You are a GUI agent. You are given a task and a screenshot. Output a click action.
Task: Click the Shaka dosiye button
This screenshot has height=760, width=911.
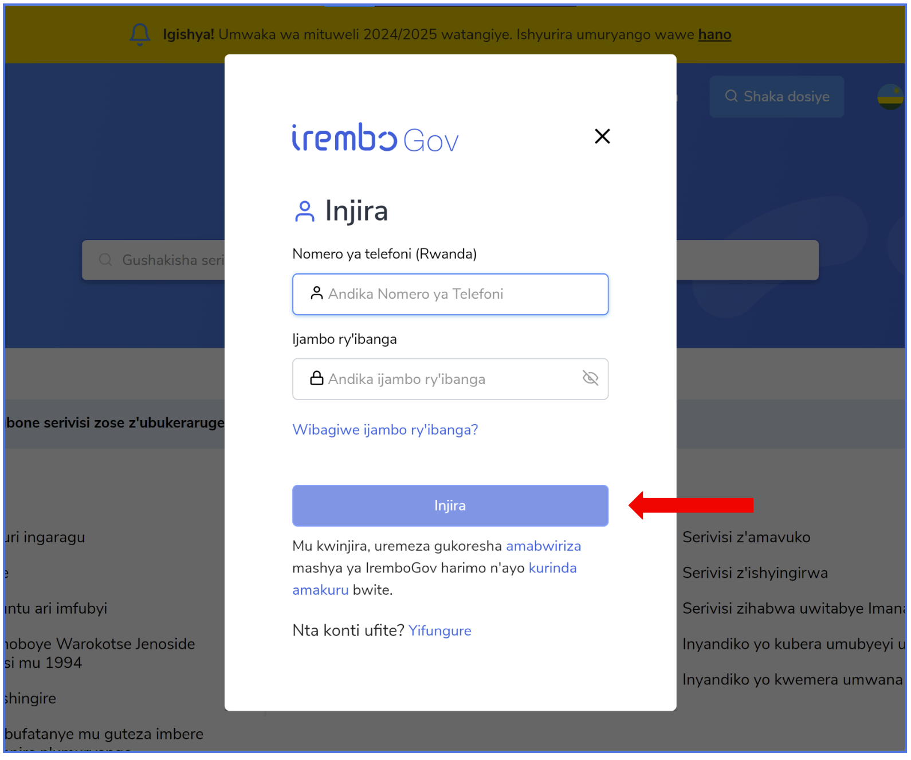coord(776,97)
